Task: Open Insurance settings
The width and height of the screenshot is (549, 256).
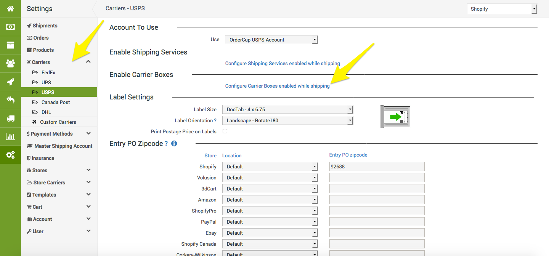Action: point(40,158)
